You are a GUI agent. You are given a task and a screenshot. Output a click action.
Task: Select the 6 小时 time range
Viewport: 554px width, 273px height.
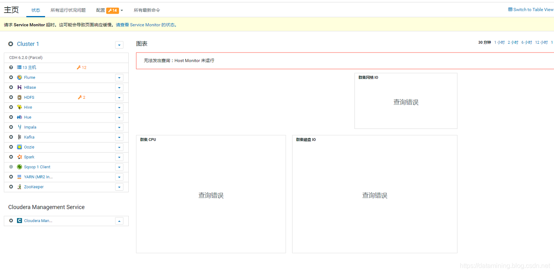click(x=527, y=43)
